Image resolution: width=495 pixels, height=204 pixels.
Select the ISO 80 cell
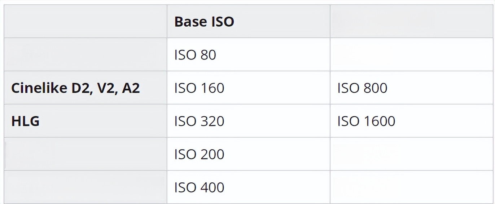(x=248, y=54)
